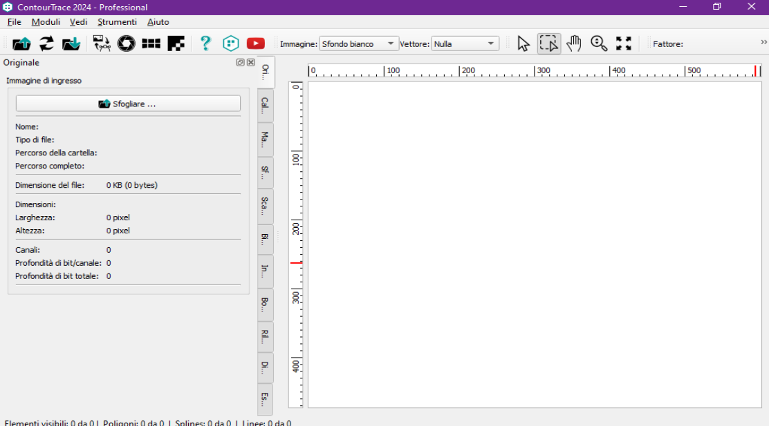Screen dimensions: 769x426
Task: Switch to the In... side tab
Action: tap(266, 271)
